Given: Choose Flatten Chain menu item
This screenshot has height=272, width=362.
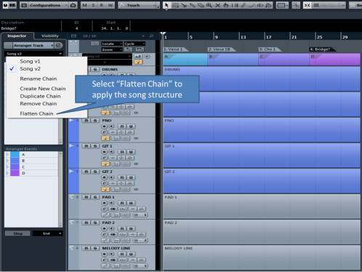Looking at the screenshot, I should 36,113.
